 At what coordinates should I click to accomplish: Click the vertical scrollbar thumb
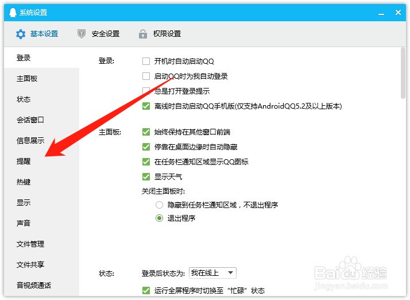click(403, 73)
